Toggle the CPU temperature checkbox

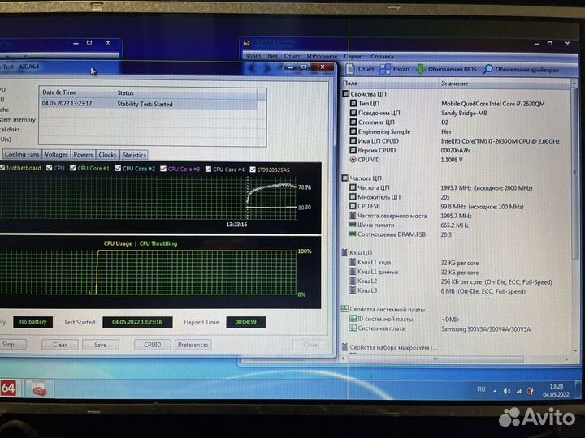point(50,168)
